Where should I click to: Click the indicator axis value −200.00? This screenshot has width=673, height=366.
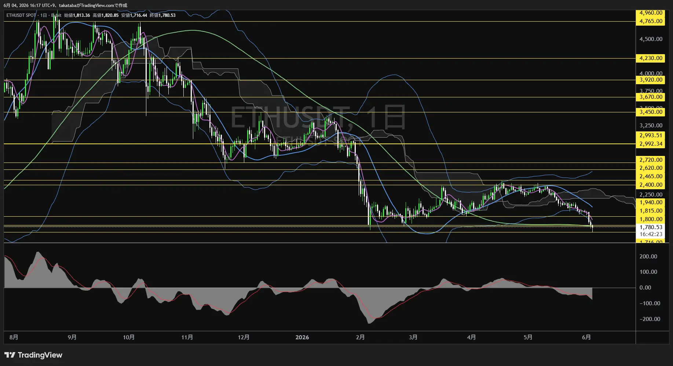pyautogui.click(x=650, y=319)
